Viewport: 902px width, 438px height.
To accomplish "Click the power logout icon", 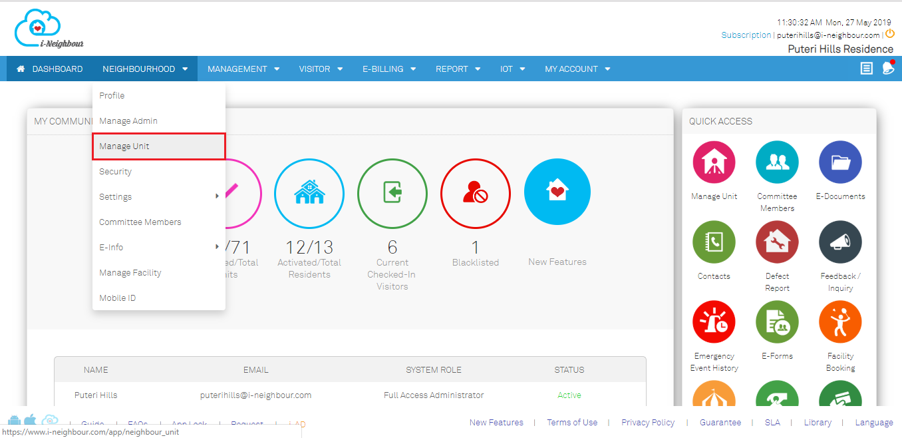I will 890,34.
